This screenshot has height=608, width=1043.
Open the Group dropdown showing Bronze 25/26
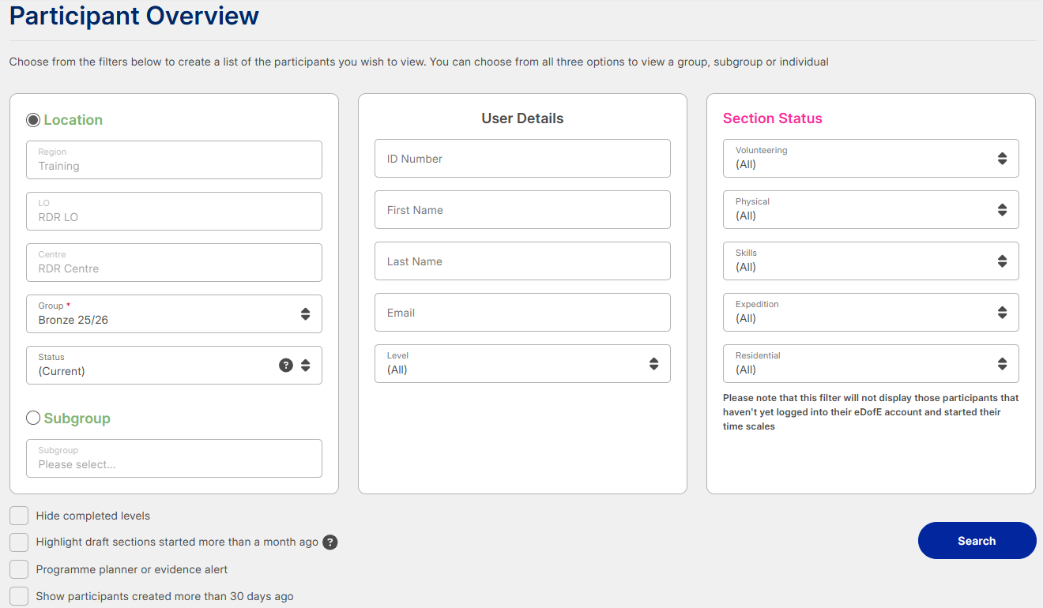click(174, 313)
